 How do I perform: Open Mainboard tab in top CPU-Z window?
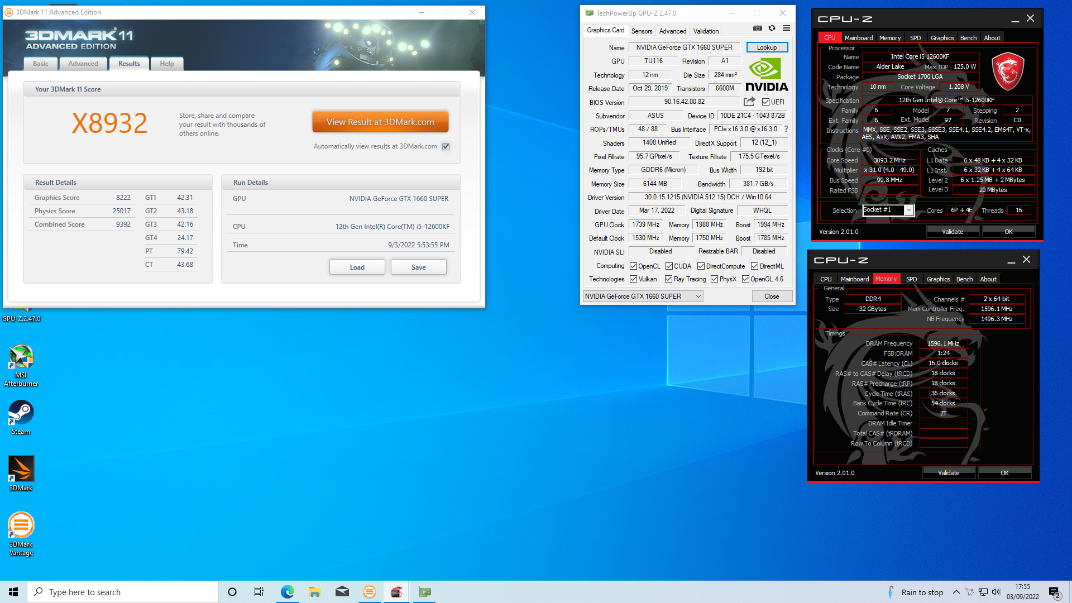pos(858,38)
